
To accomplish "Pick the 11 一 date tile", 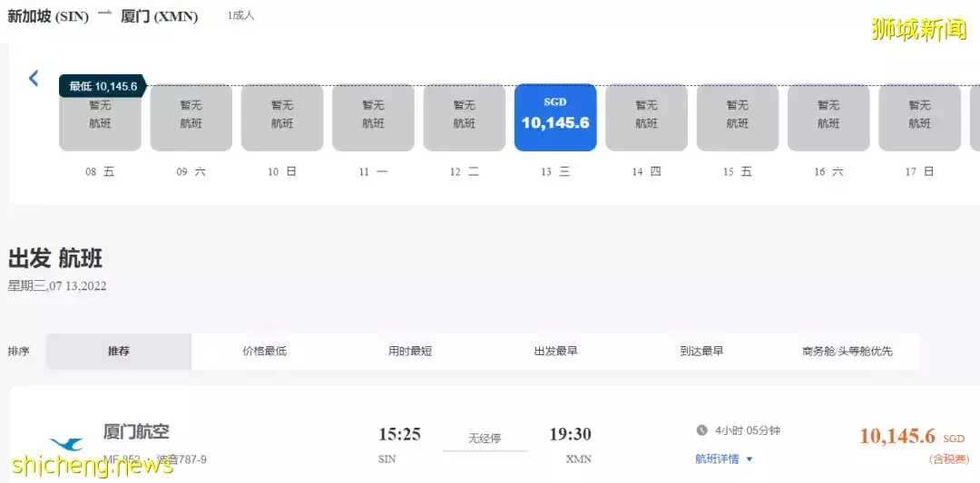I will pyautogui.click(x=373, y=117).
